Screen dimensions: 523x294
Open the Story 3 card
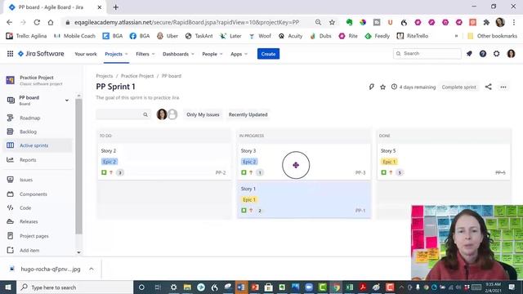coord(303,162)
